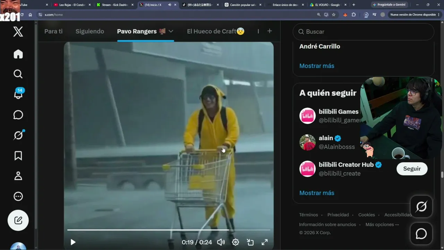Open browser home page icon
This screenshot has height=250, width=444.
point(30,15)
